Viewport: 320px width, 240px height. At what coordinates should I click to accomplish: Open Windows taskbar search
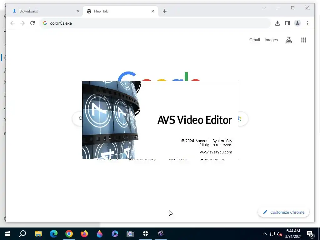22,234
